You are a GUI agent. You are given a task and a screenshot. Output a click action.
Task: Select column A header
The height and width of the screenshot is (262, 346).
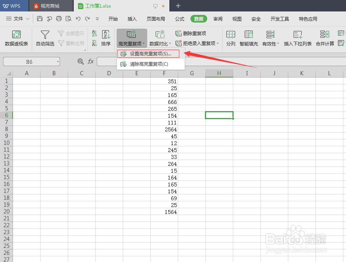point(26,73)
